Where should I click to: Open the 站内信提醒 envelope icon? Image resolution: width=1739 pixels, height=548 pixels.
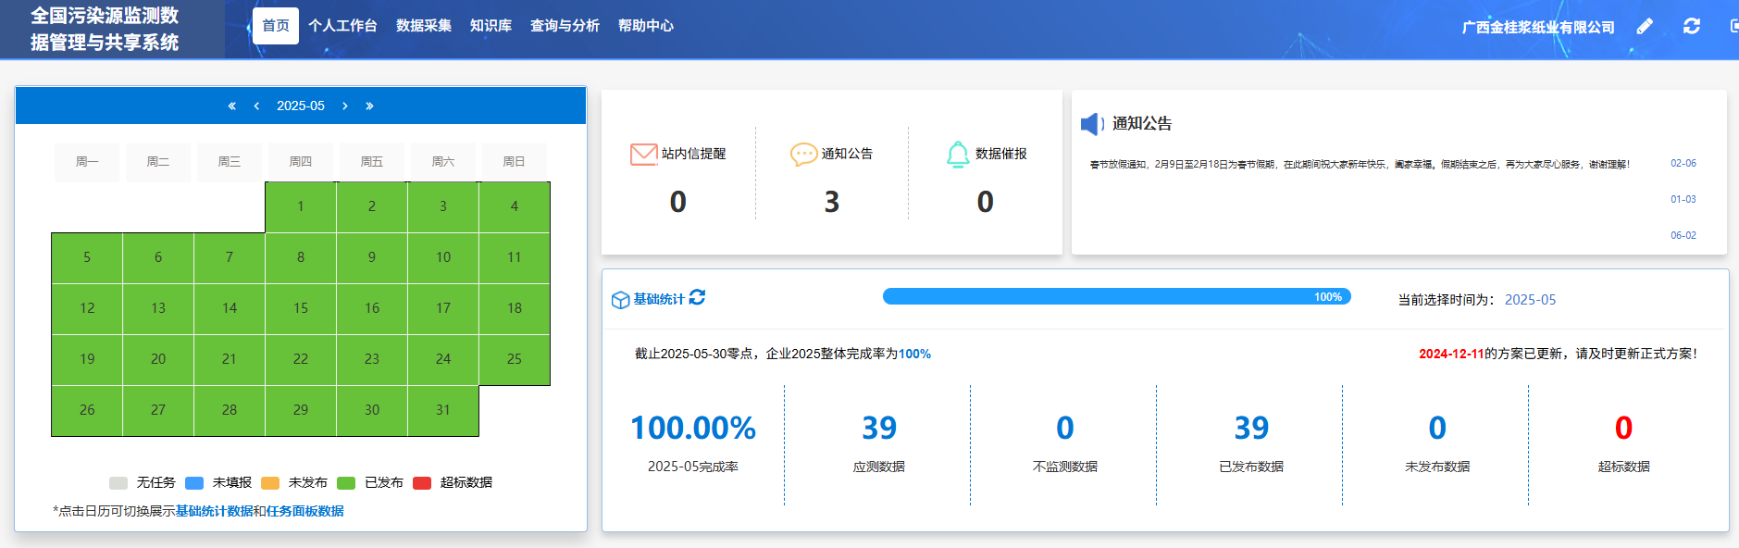(643, 154)
